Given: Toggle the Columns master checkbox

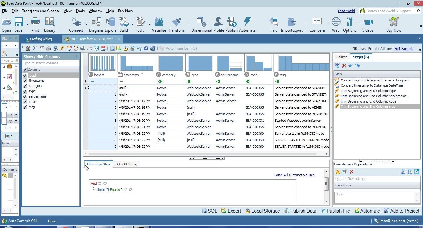Looking at the screenshot, I should click(x=25, y=69).
